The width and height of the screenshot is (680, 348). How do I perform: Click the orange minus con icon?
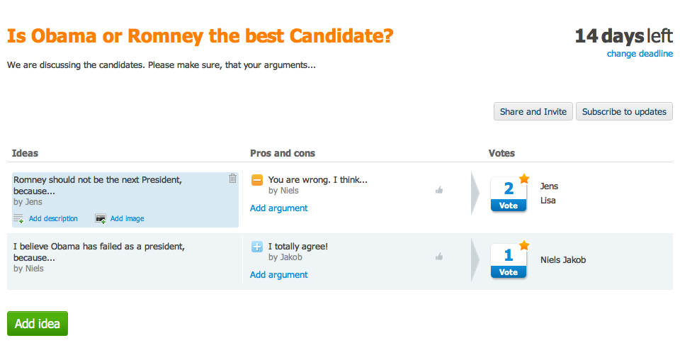click(x=257, y=180)
